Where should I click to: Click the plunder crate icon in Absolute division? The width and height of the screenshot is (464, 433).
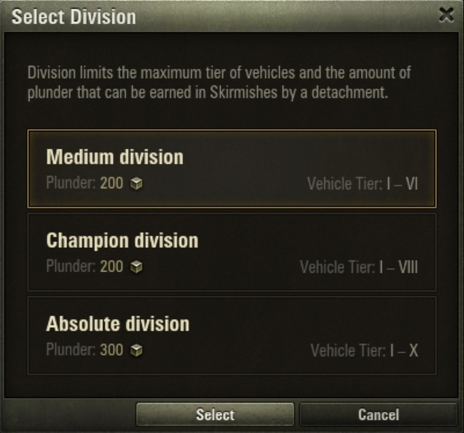pos(137,350)
